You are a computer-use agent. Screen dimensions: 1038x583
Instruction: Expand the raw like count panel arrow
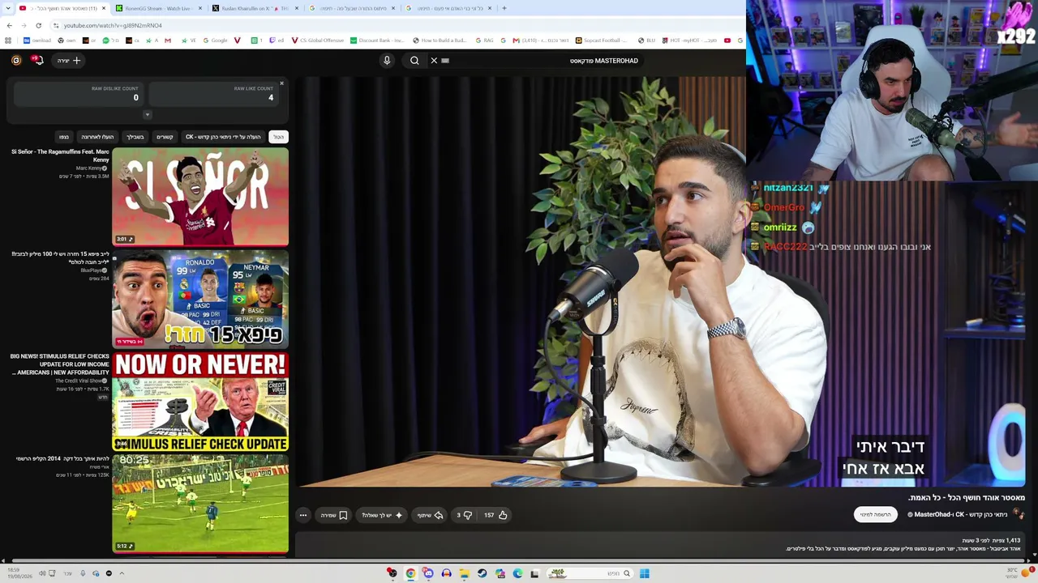[x=147, y=114]
